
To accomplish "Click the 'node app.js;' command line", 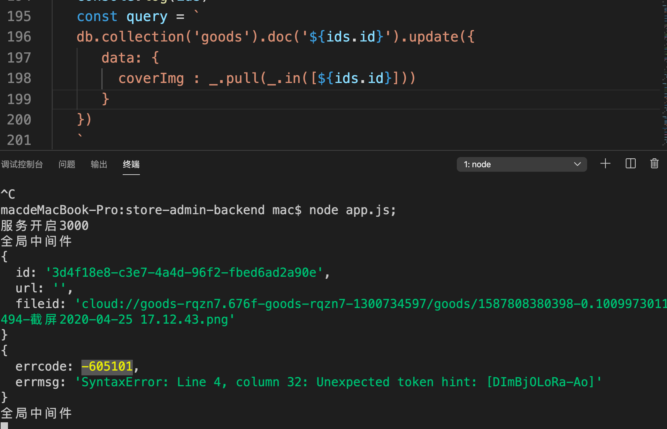I will (352, 210).
